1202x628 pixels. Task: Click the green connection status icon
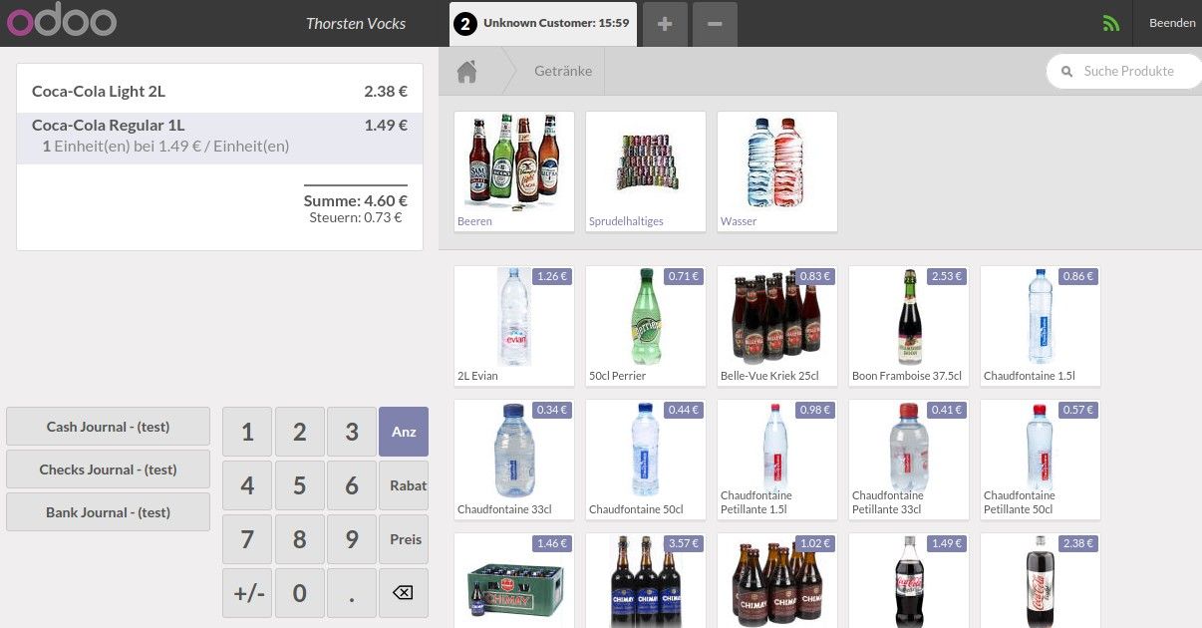pyautogui.click(x=1111, y=24)
